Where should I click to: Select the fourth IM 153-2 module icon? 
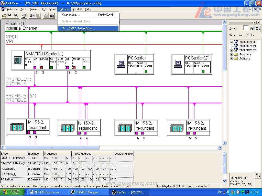click(177, 128)
